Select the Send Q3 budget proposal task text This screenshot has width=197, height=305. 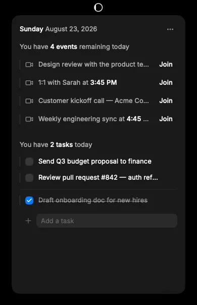95,162
